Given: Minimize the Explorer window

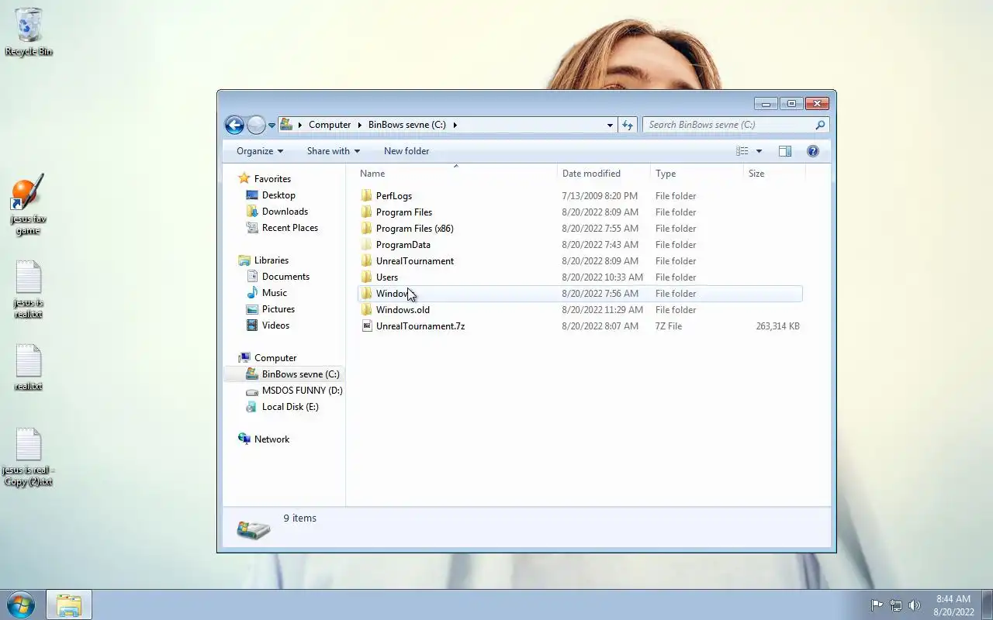Looking at the screenshot, I should coord(766,103).
